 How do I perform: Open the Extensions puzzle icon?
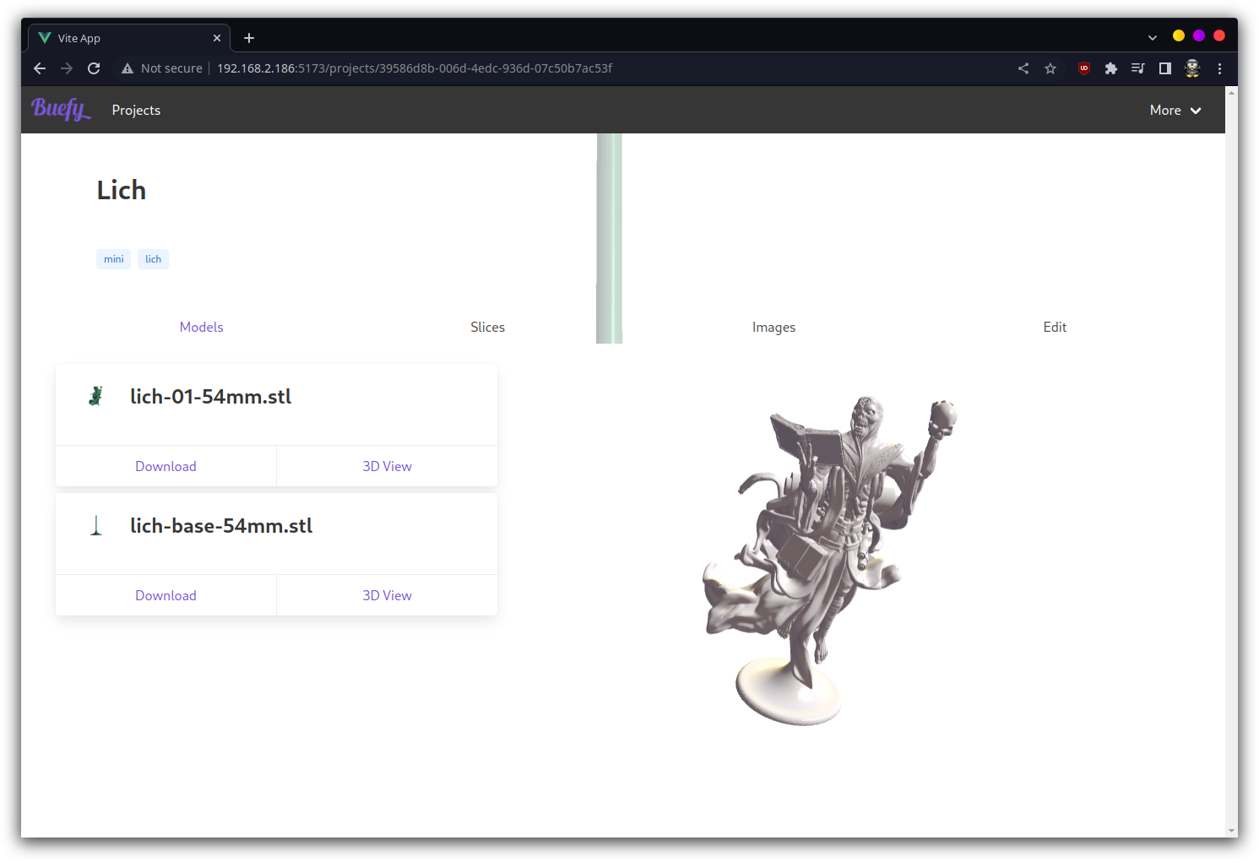pos(1111,68)
